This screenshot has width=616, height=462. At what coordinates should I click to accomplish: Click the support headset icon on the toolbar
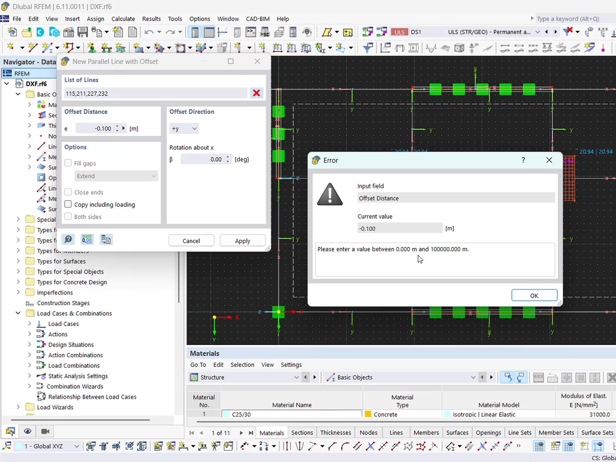click(307, 32)
